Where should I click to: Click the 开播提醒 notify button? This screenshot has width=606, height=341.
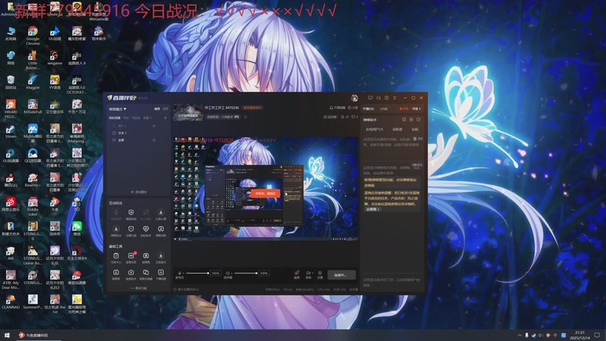coord(337,108)
